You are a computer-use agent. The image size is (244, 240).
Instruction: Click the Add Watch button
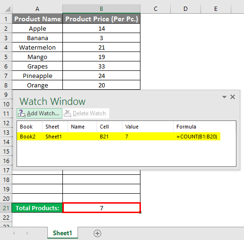click(39, 113)
